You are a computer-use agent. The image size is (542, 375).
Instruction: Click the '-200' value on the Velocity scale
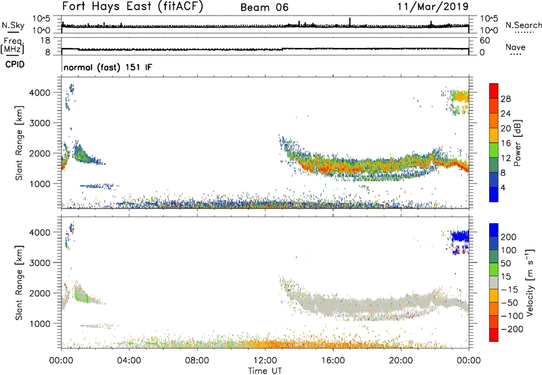pos(512,329)
